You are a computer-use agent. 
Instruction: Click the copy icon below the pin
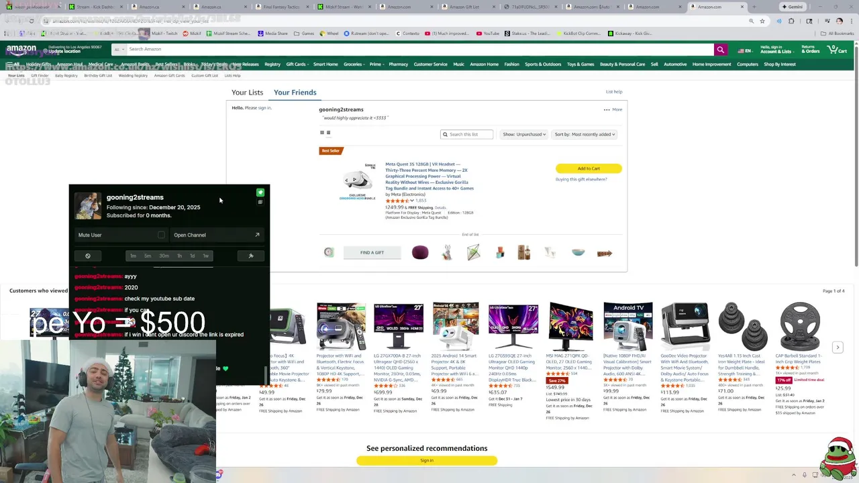coord(260,202)
